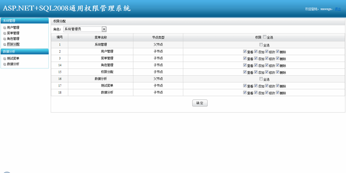Uncheck 删除 for row 18 数据分析
The width and height of the screenshot is (346, 173).
(x=278, y=93)
